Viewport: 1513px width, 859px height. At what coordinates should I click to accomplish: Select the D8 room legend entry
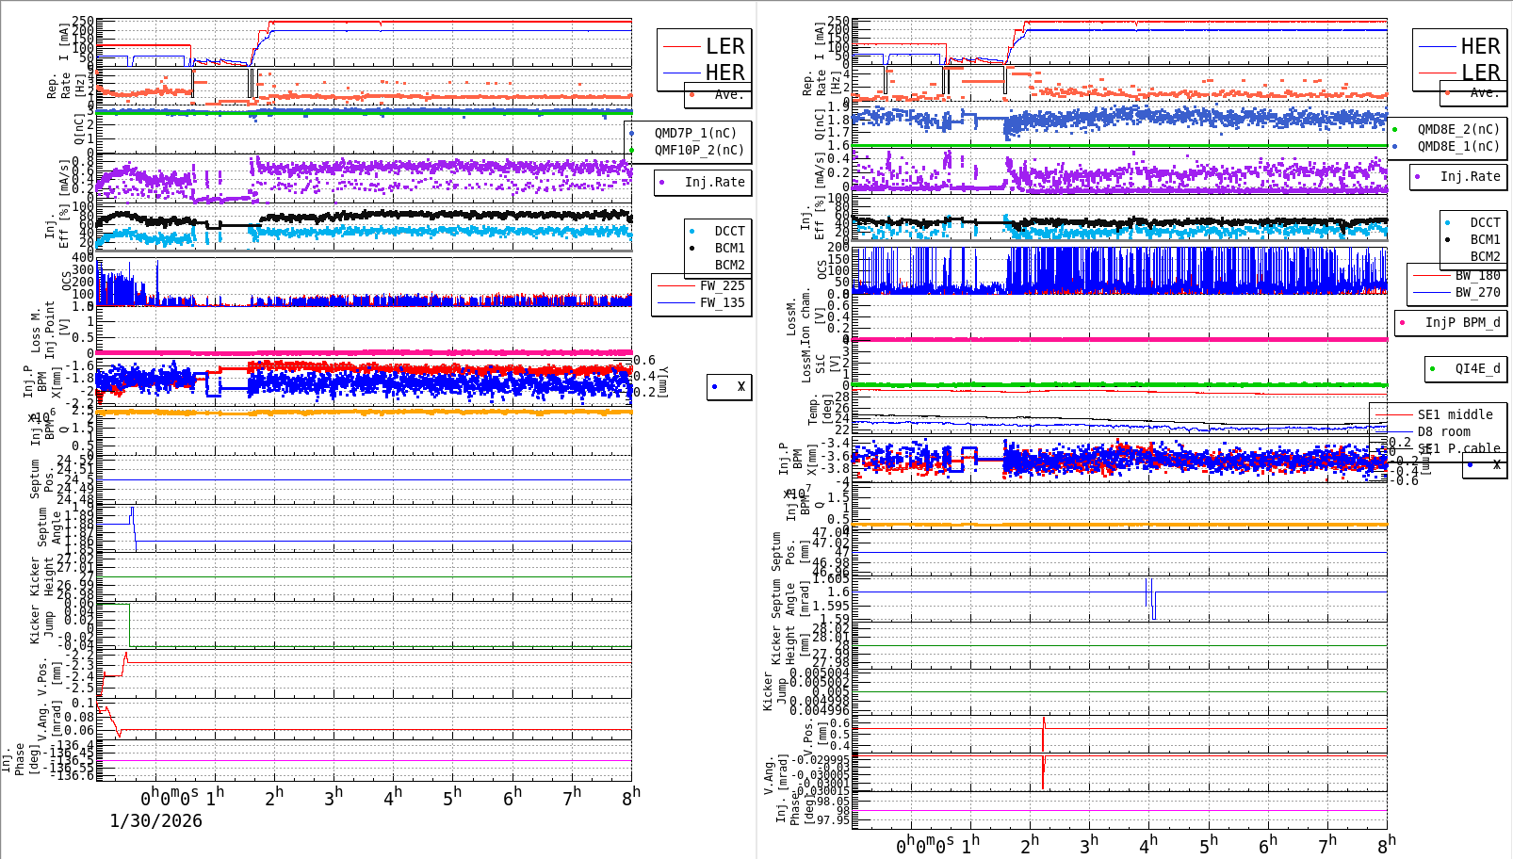[x=1444, y=431]
